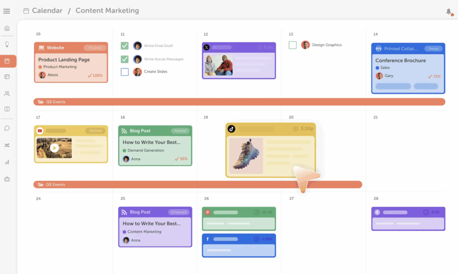Screen dimensions: 458x274
Task: Select the Analytics bar-chart icon in sidebar
Action: [x=7, y=162]
